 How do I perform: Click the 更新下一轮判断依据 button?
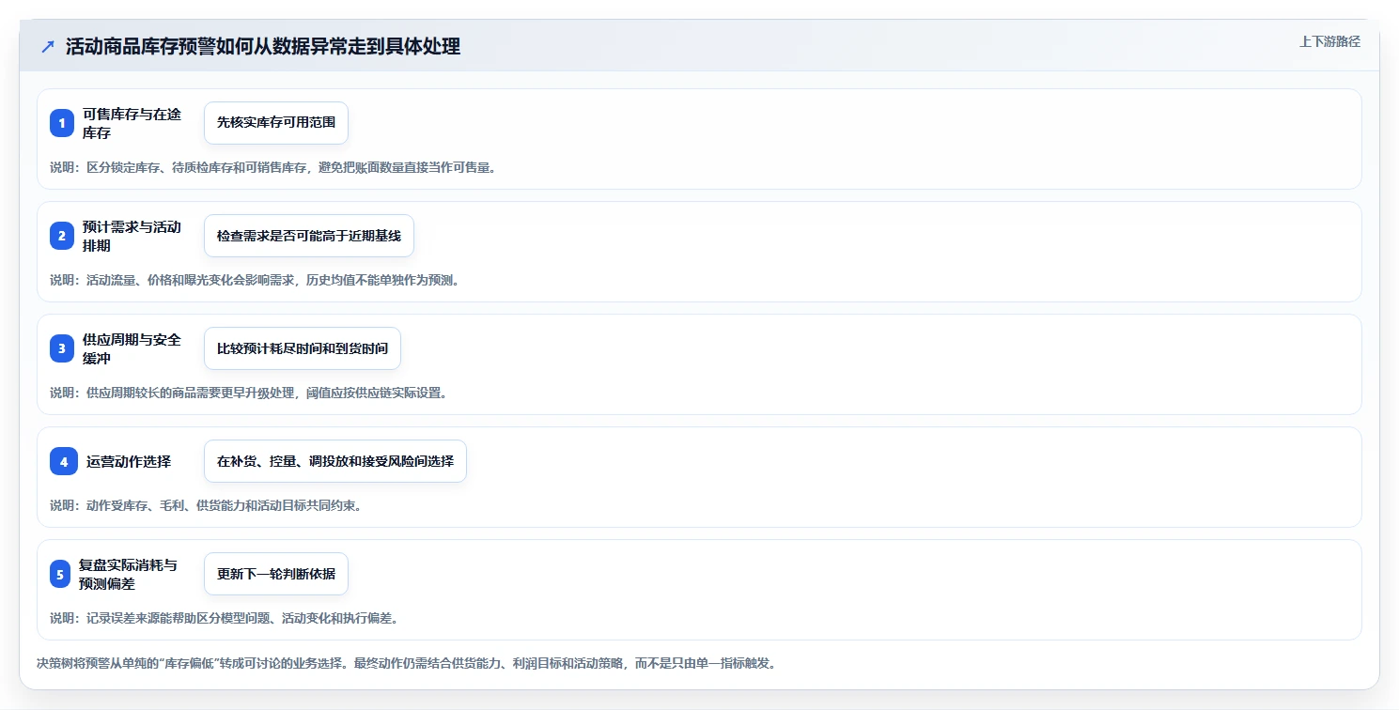click(276, 574)
